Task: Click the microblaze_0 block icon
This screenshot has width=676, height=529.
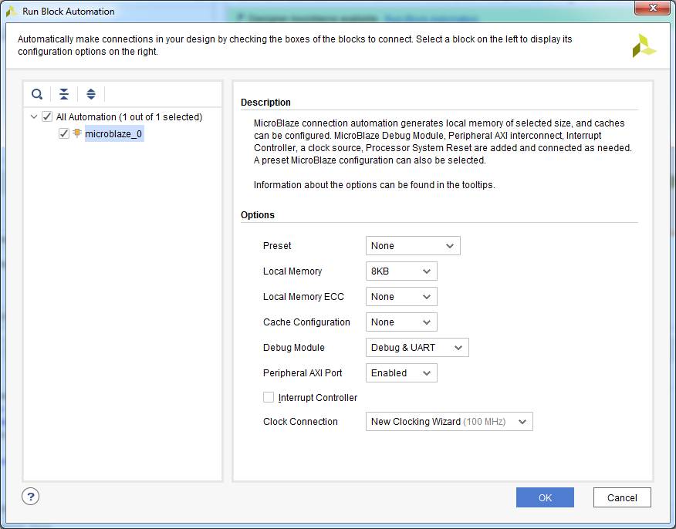Action: pos(77,133)
